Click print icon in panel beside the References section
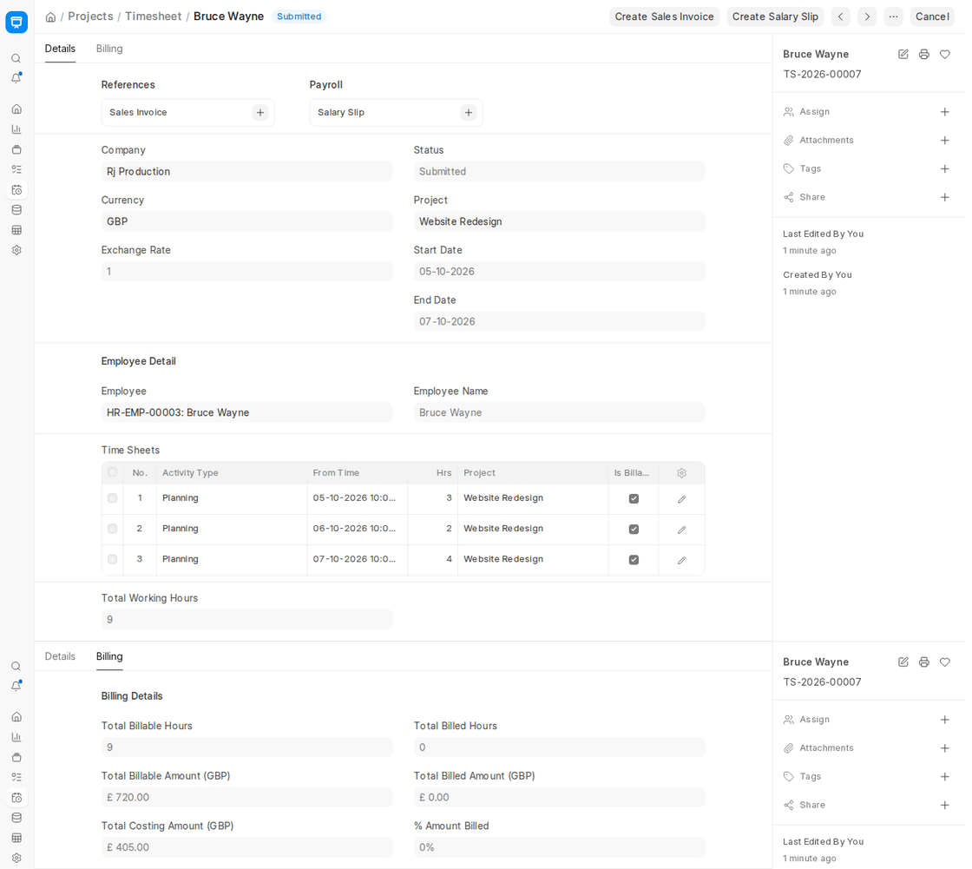This screenshot has width=972, height=869. pos(923,54)
